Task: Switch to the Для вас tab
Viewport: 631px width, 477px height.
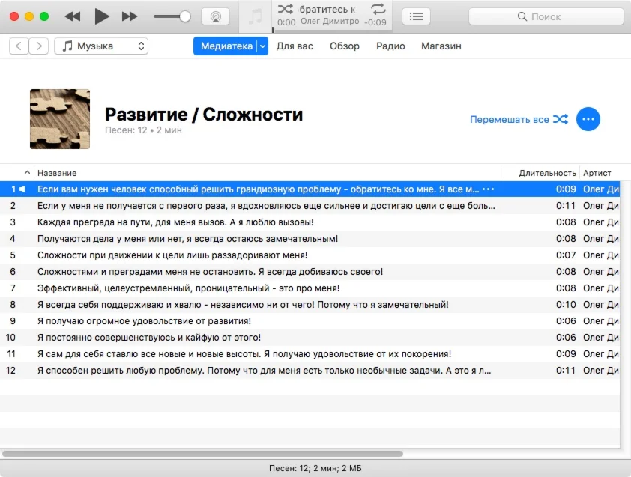Action: tap(295, 46)
